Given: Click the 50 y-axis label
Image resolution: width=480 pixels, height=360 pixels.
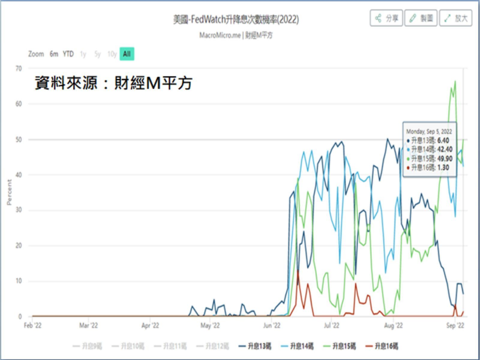Looking at the screenshot, I should pos(19,140).
